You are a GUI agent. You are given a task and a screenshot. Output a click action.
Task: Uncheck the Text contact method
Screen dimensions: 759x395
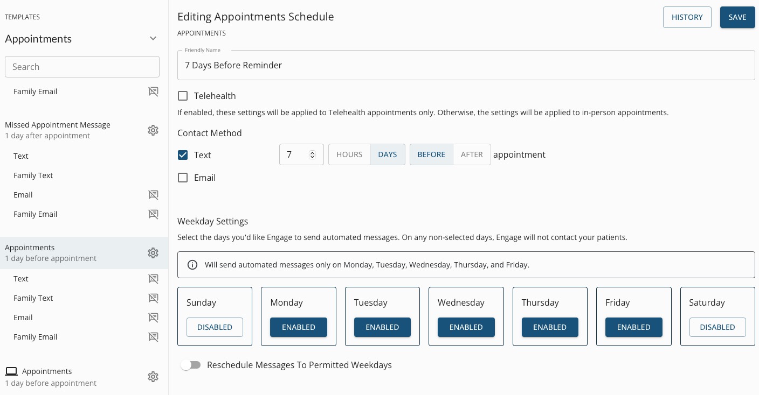point(183,155)
